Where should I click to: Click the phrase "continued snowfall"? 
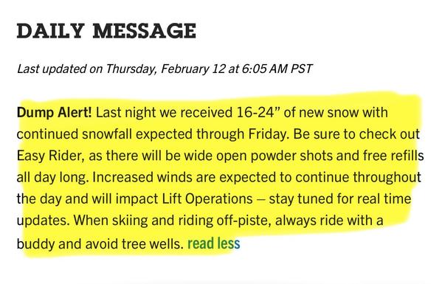74,134
